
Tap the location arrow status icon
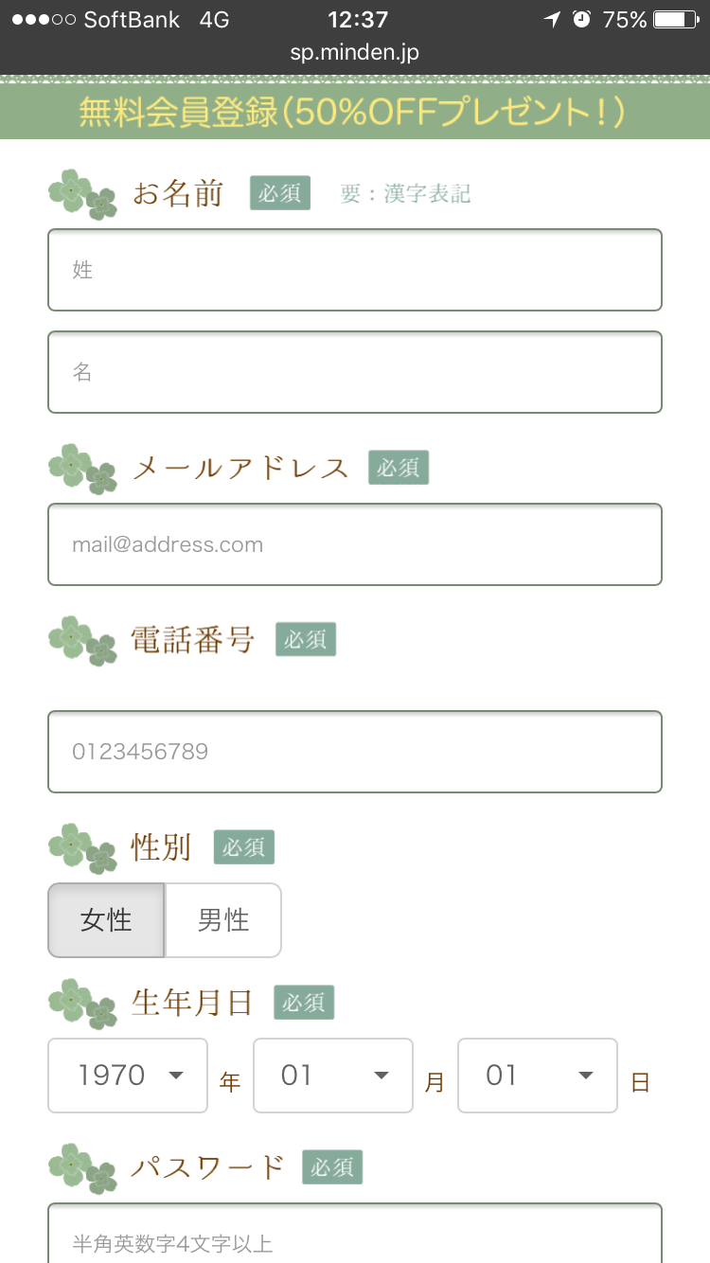coord(553,20)
